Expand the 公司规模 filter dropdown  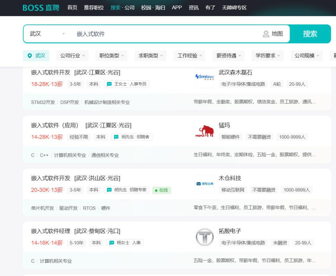click(x=307, y=56)
